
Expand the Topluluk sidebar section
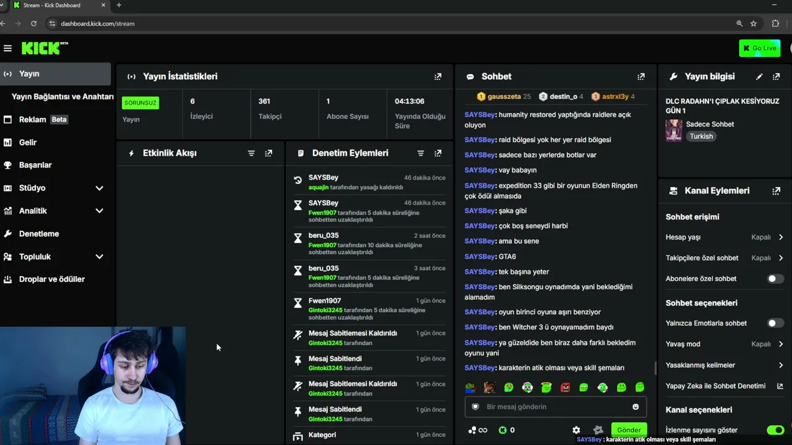point(99,256)
